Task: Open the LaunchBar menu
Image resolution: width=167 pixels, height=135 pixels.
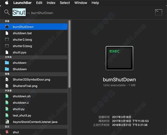Action: point(22,3)
